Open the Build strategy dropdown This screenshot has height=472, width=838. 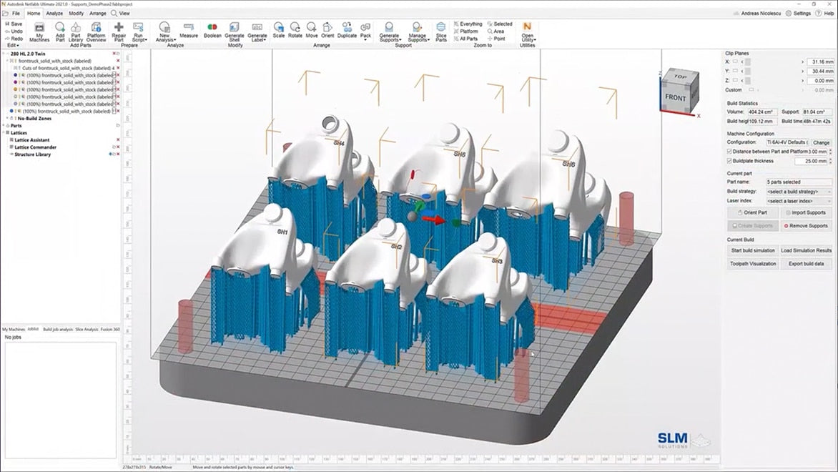(x=797, y=192)
